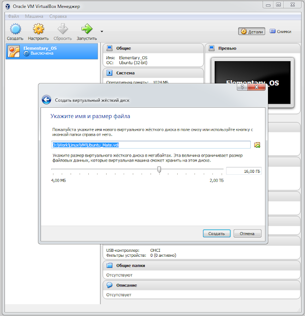Click the Отмена cancel button
The image size is (305, 316).
[x=247, y=234]
